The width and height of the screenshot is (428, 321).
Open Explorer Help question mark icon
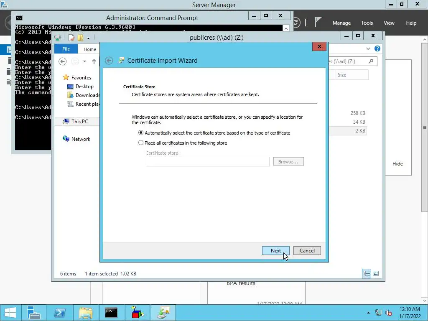coord(377,48)
